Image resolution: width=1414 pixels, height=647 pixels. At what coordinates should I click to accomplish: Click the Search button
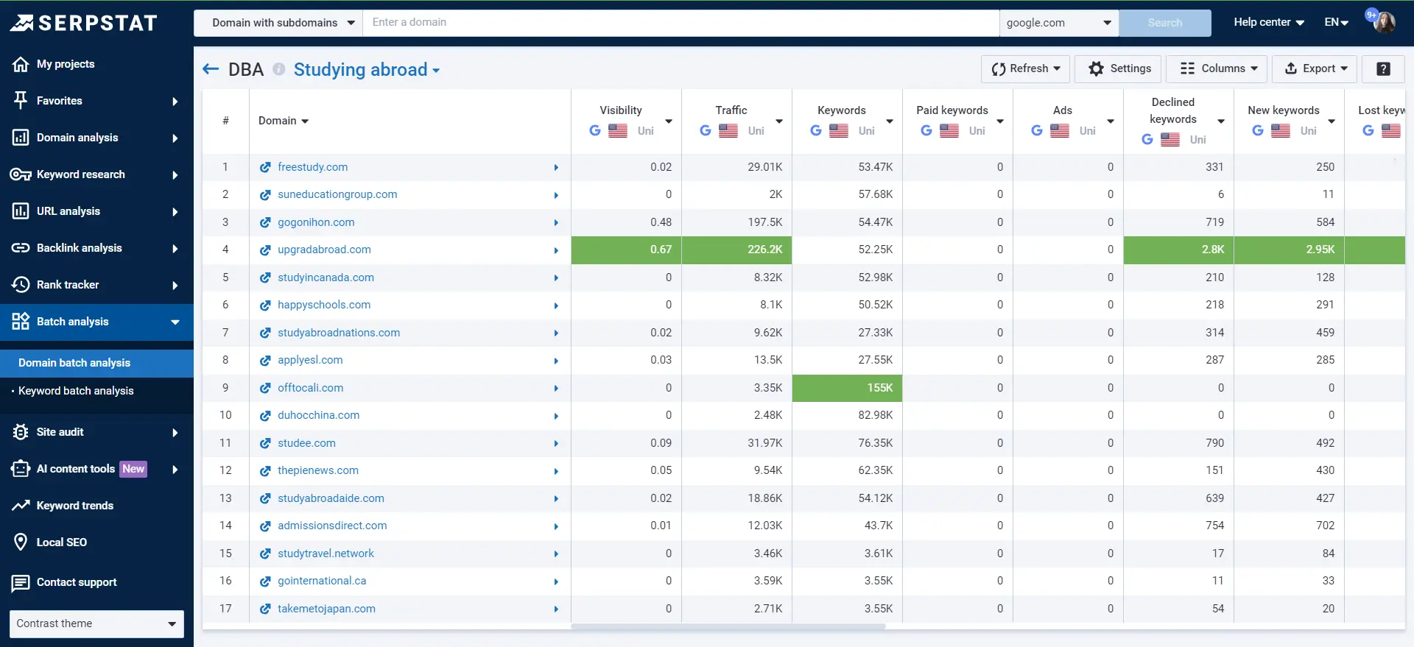point(1165,23)
